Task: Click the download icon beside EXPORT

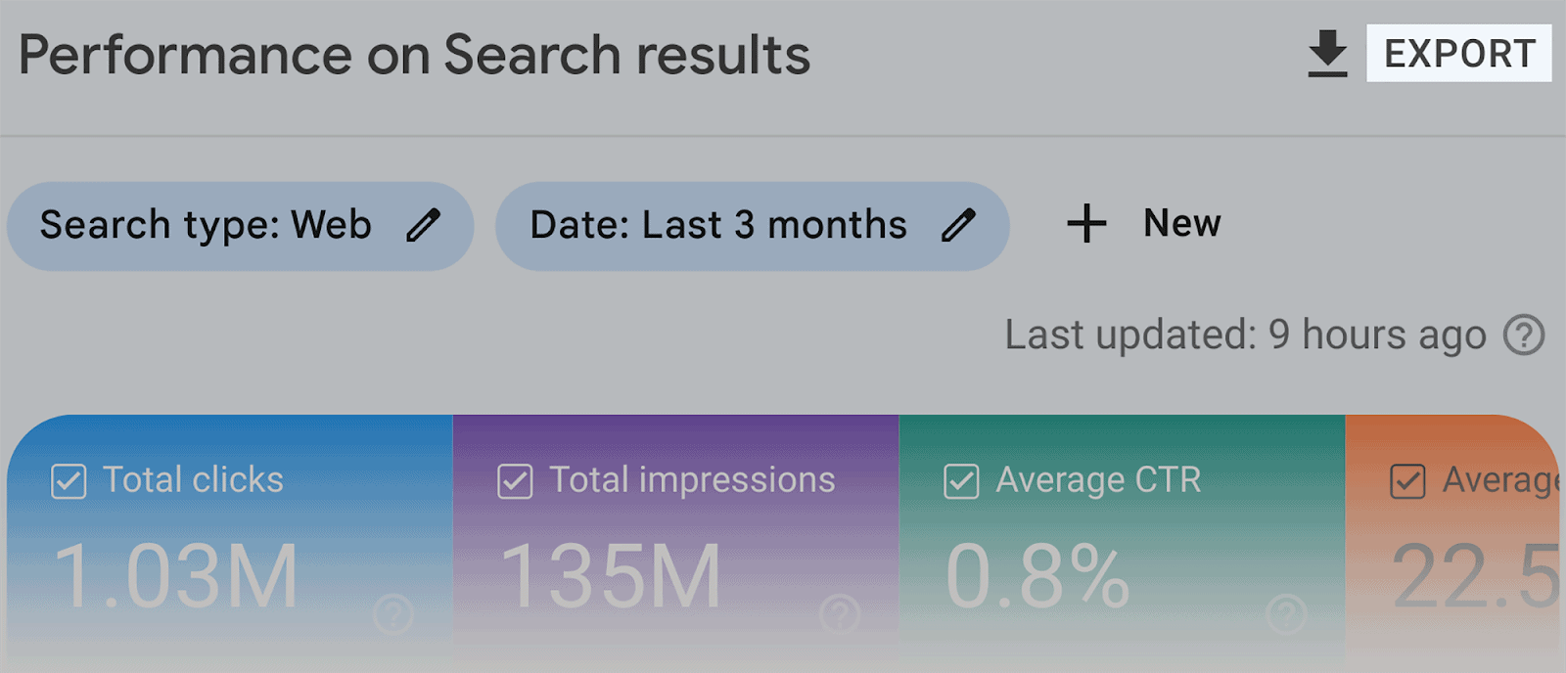Action: pos(1328,53)
